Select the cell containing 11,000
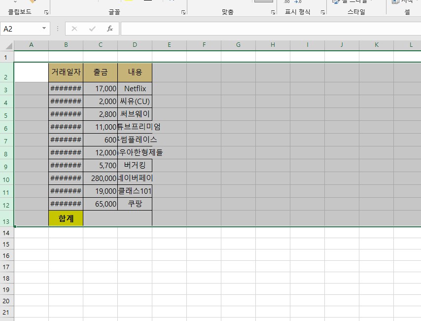 point(101,127)
